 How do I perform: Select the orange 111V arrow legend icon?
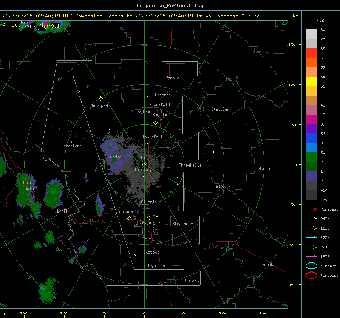click(x=311, y=228)
